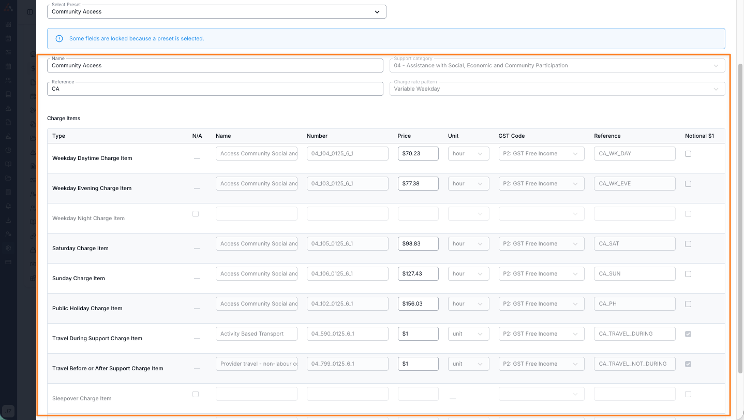
Task: Check N/A for Sleepover Charge Item
Action: pos(196,394)
